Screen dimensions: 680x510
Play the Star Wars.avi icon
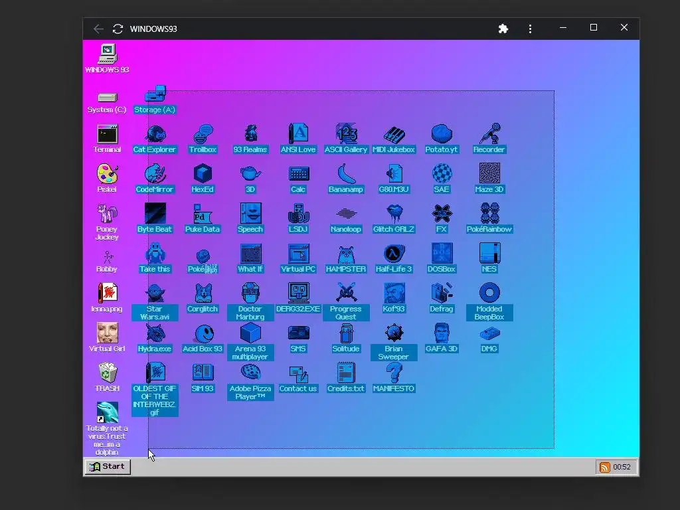(155, 293)
